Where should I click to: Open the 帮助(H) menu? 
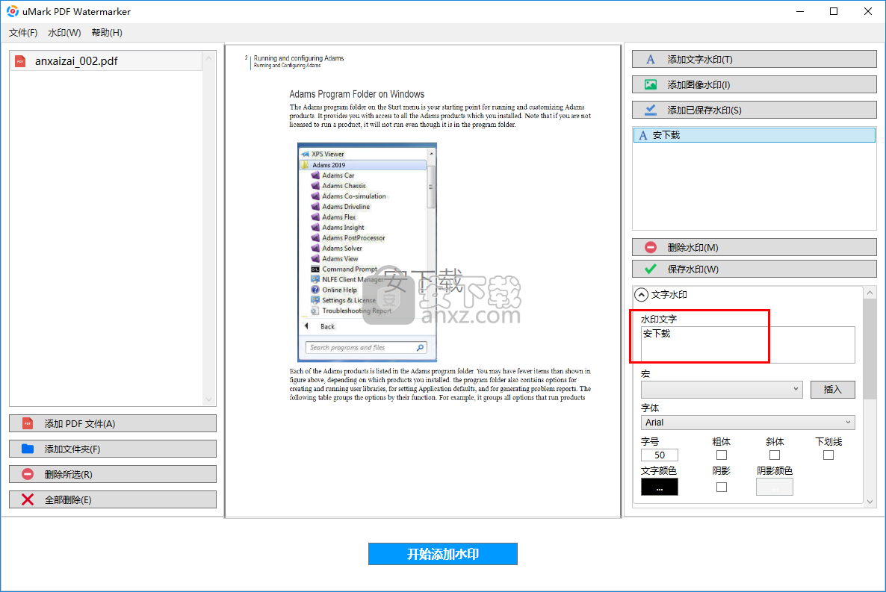click(x=107, y=33)
